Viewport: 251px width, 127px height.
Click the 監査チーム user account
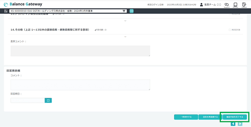pyautogui.click(x=210, y=5)
